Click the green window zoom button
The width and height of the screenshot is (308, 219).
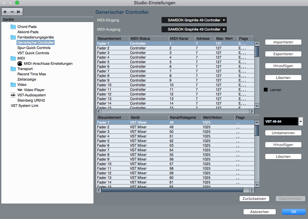click(17, 3)
